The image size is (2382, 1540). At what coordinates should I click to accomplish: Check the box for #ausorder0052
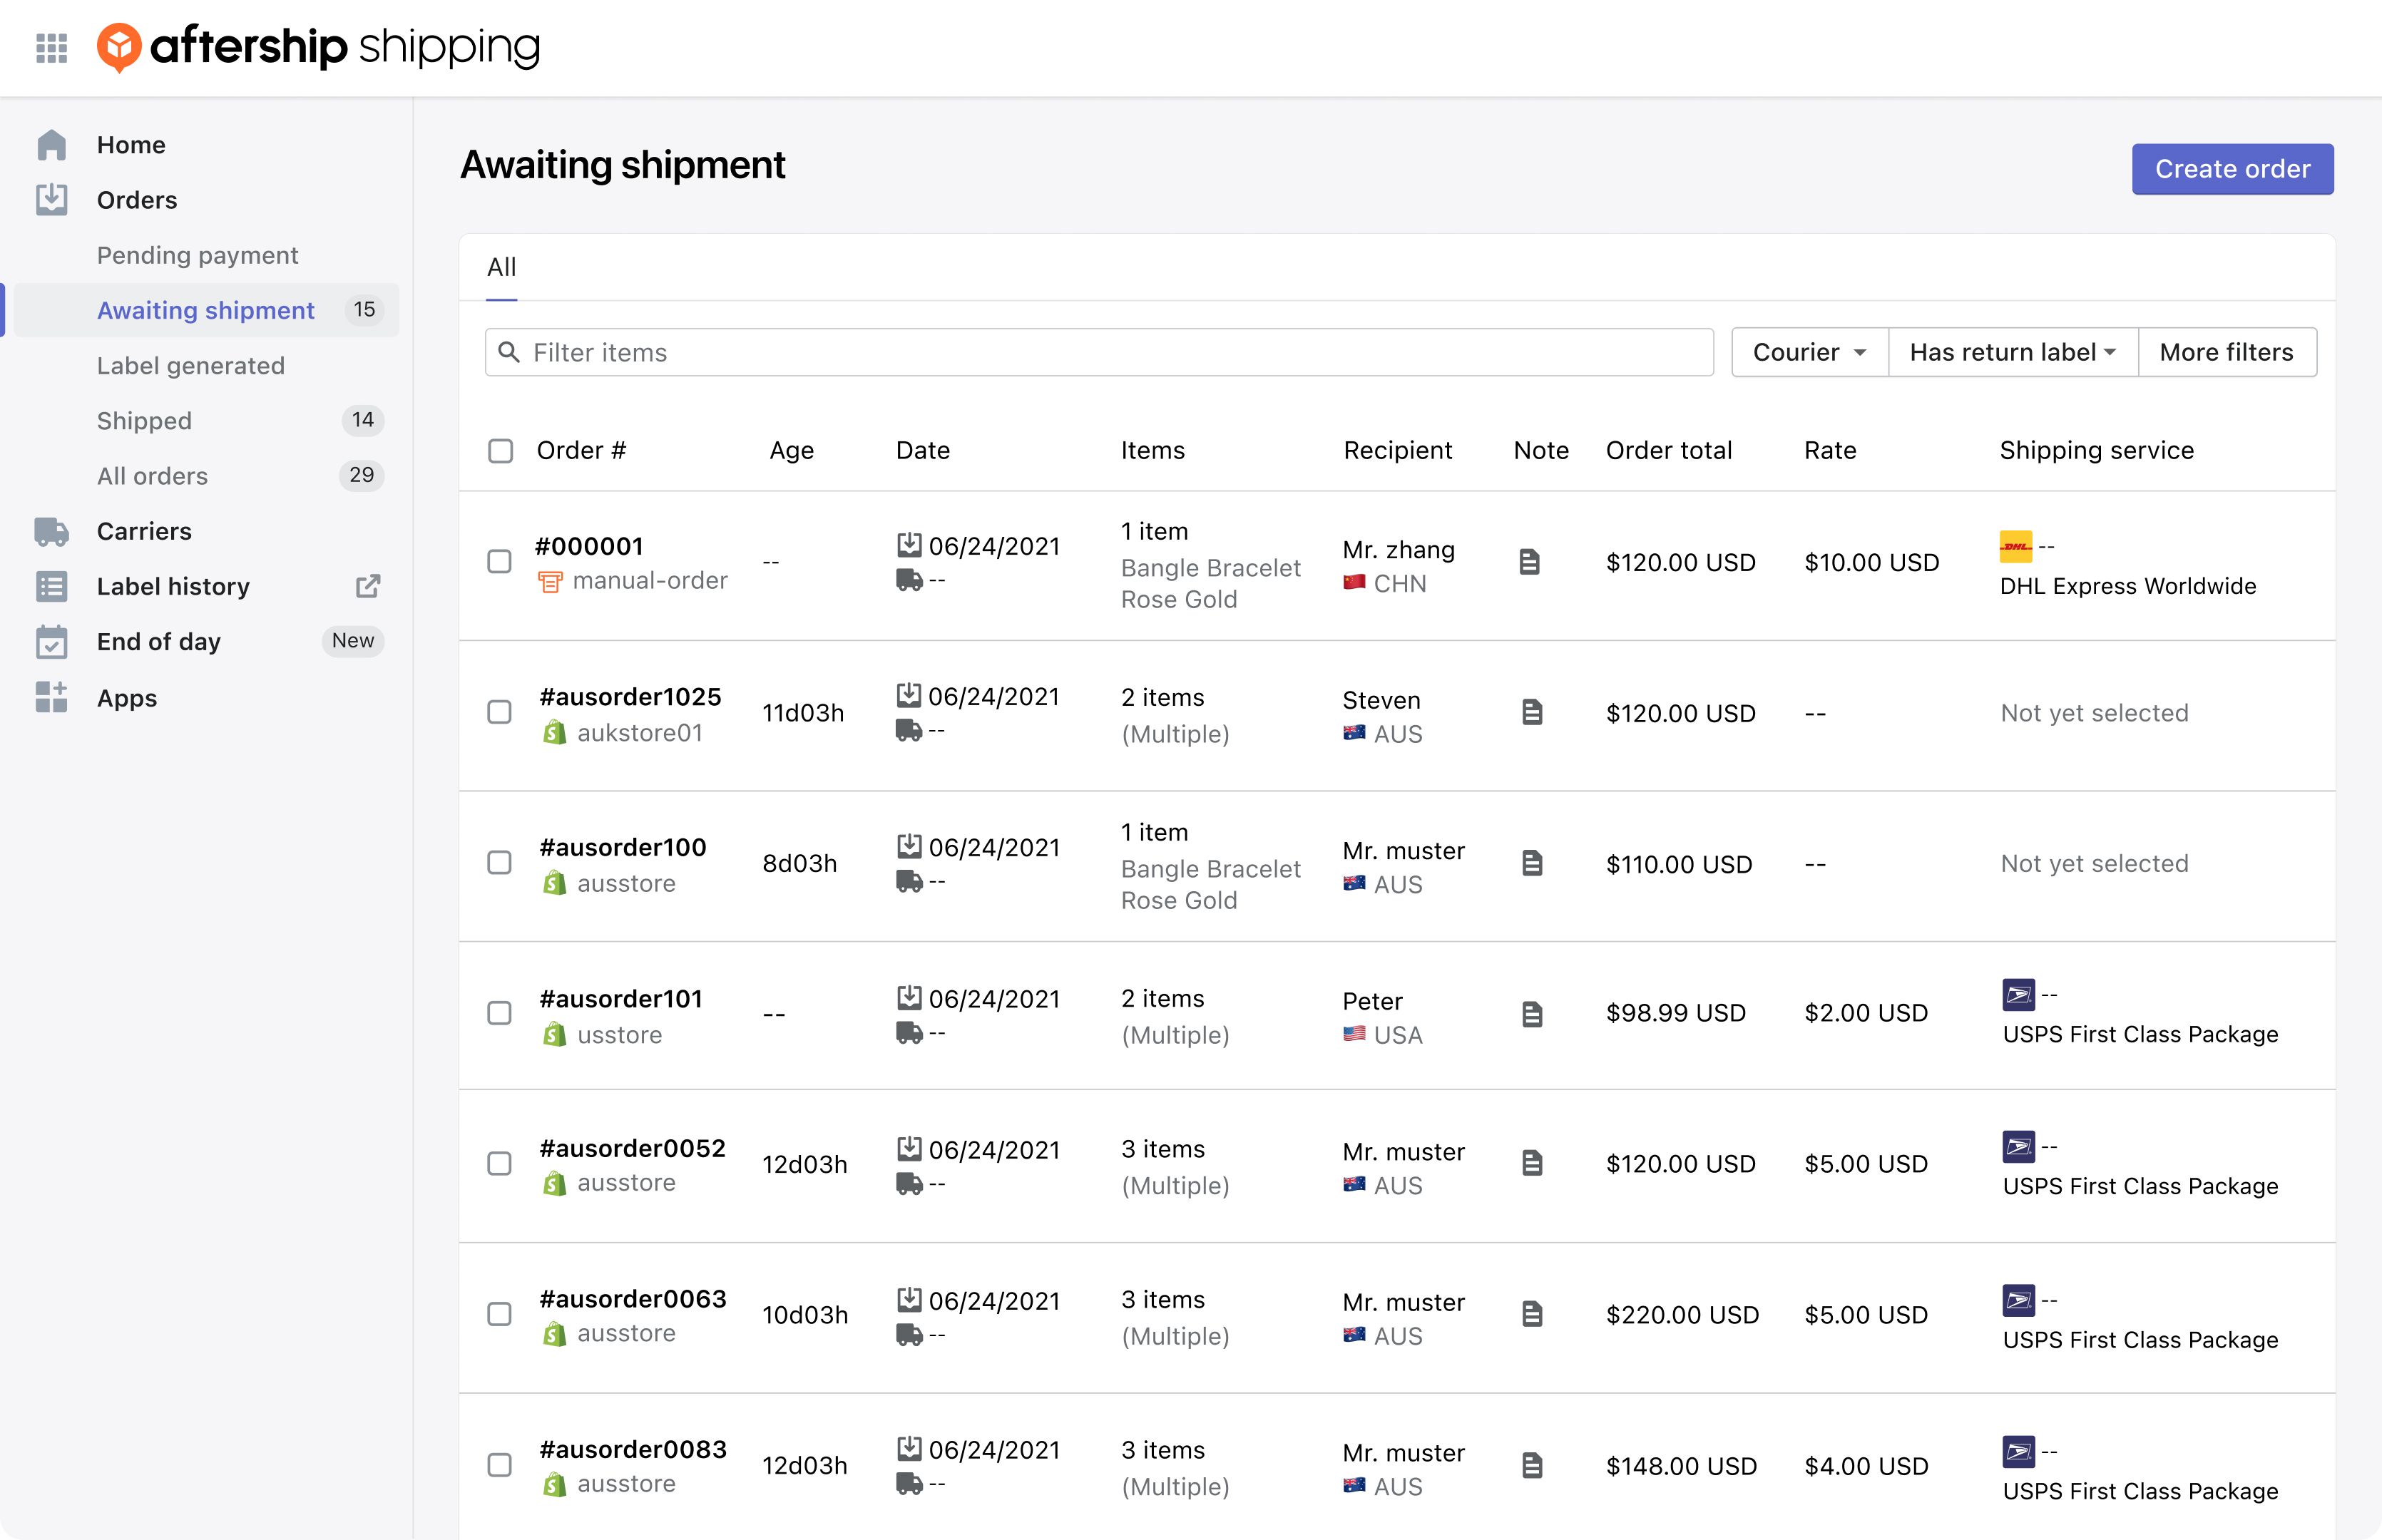499,1163
